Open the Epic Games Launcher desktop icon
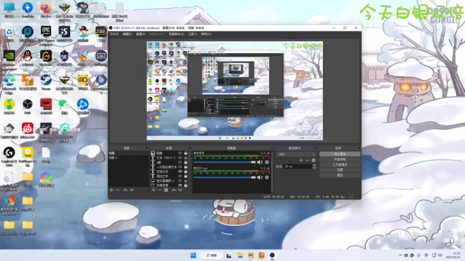This screenshot has height=261, width=465. [x=46, y=32]
